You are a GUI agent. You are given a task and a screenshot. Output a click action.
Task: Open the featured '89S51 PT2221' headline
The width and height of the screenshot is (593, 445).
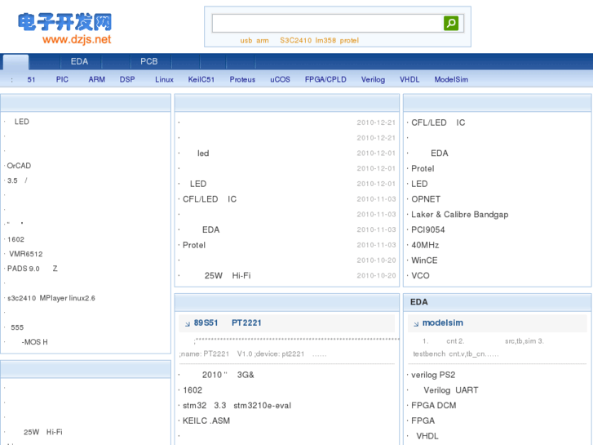point(228,323)
